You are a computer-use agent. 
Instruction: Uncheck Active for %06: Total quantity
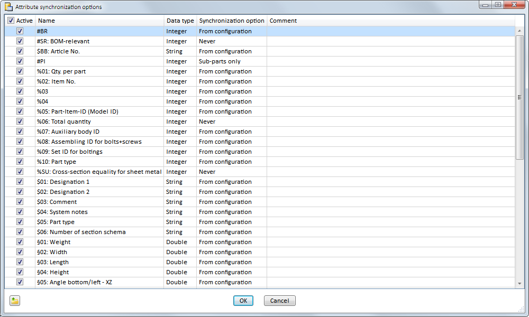pyautogui.click(x=20, y=122)
